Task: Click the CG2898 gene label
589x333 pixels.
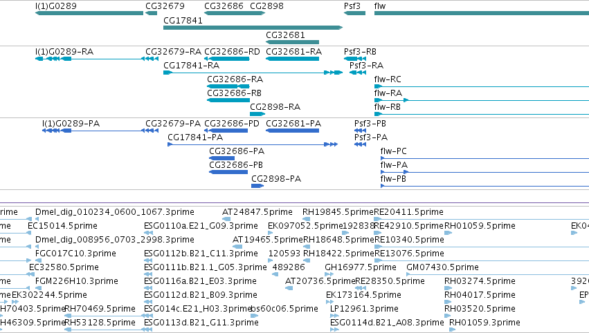Action: tap(266, 6)
